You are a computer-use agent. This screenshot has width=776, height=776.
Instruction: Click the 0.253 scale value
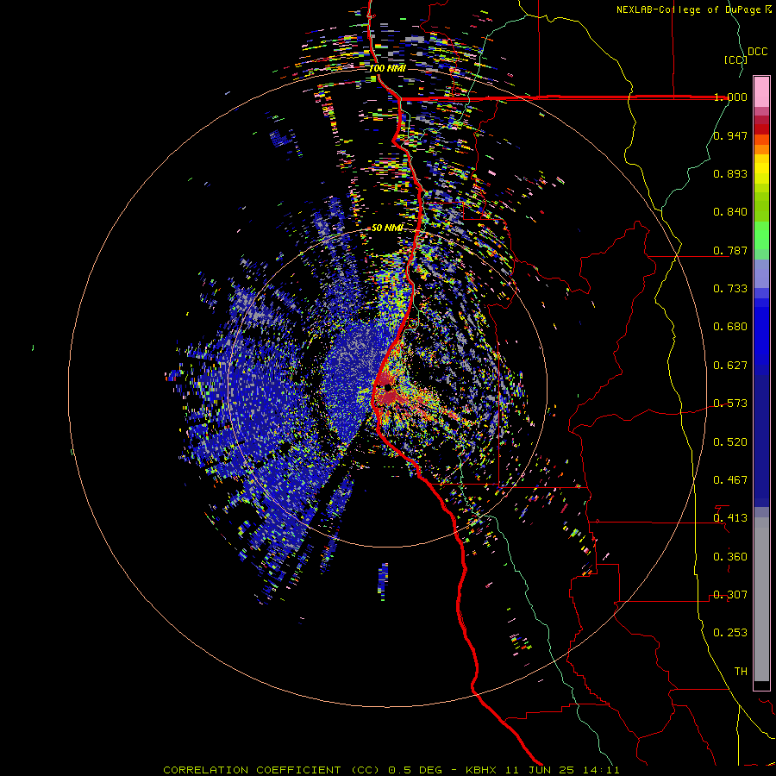point(730,633)
